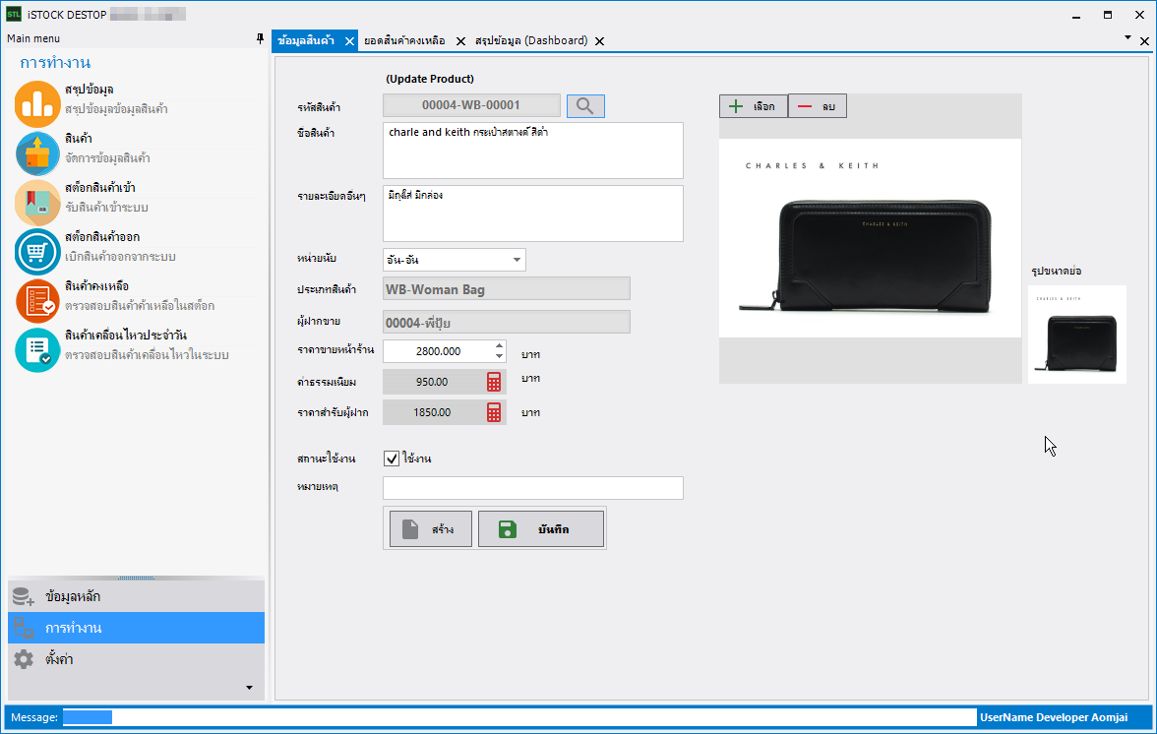Click the หมายเหตุ remarks input field

pyautogui.click(x=533, y=488)
